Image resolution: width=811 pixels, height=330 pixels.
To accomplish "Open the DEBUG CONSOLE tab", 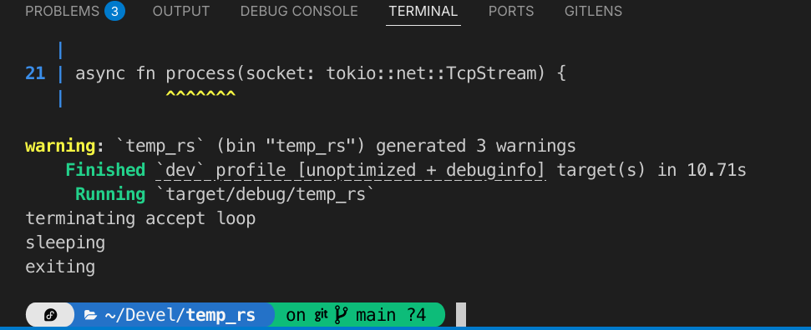I will pyautogui.click(x=299, y=11).
